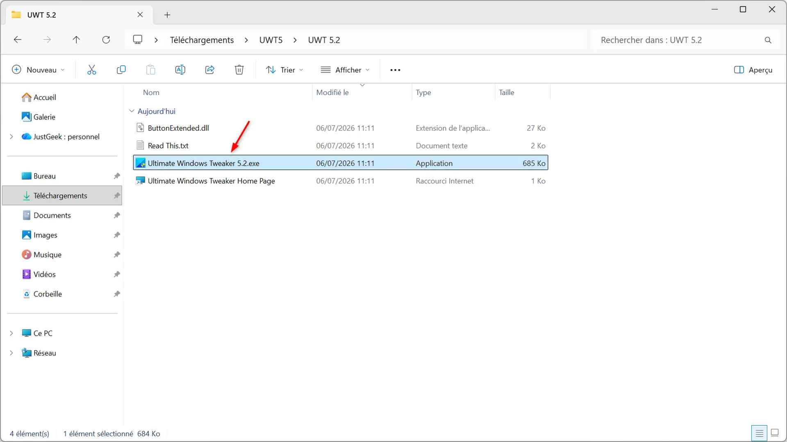Toggle the Aperçu preview pane
The image size is (787, 442).
[753, 70]
